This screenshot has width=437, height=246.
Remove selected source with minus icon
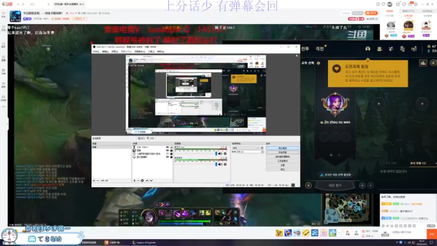[138, 181]
